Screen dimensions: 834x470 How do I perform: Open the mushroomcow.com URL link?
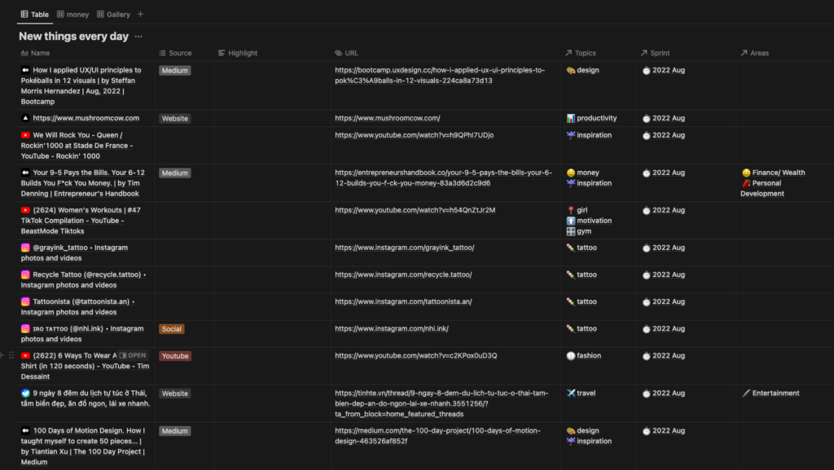coord(387,119)
